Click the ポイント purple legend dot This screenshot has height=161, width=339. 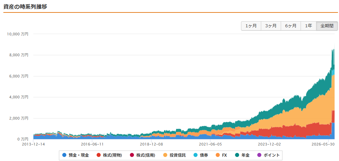[260, 155]
